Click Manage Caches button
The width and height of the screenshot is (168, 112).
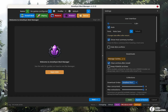click(116, 59)
